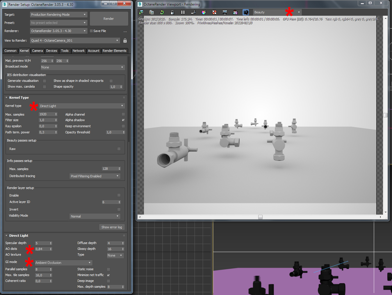392x295 pixels.
Task: Click the copy image to clipboard icon
Action: (x=152, y=12)
